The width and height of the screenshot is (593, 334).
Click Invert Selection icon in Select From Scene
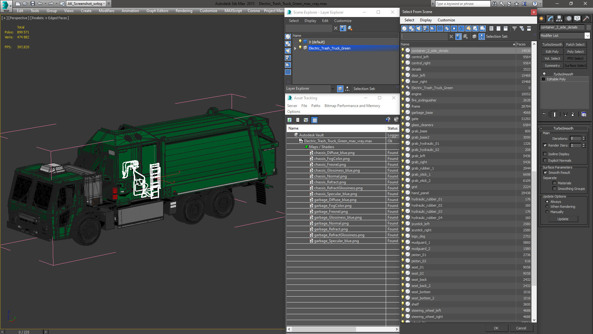coord(506,28)
